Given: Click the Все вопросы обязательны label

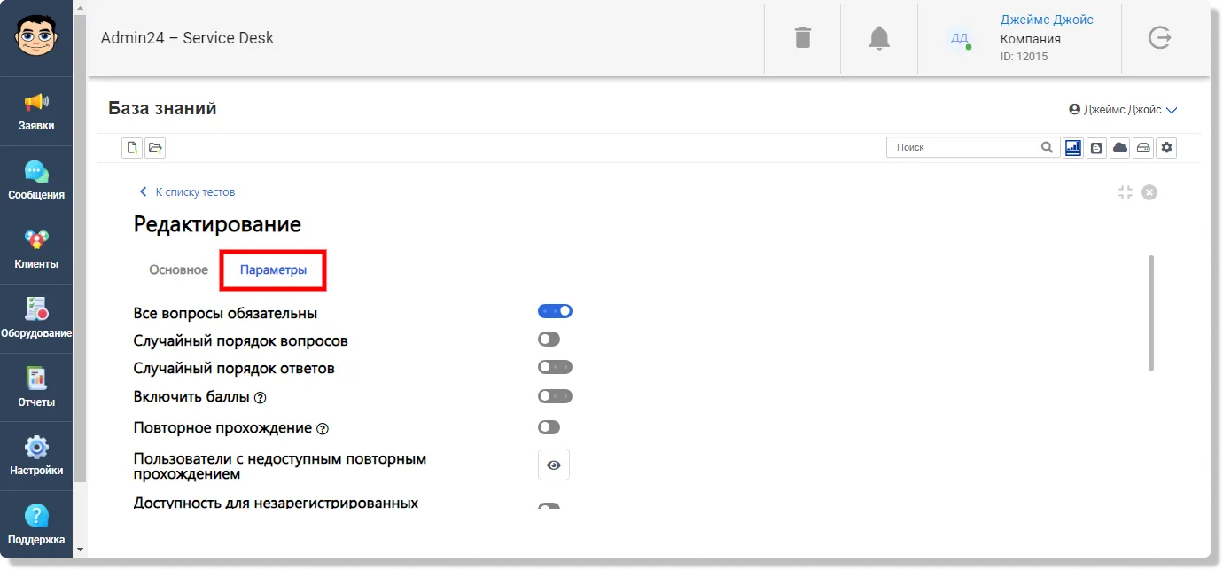Looking at the screenshot, I should (x=225, y=313).
